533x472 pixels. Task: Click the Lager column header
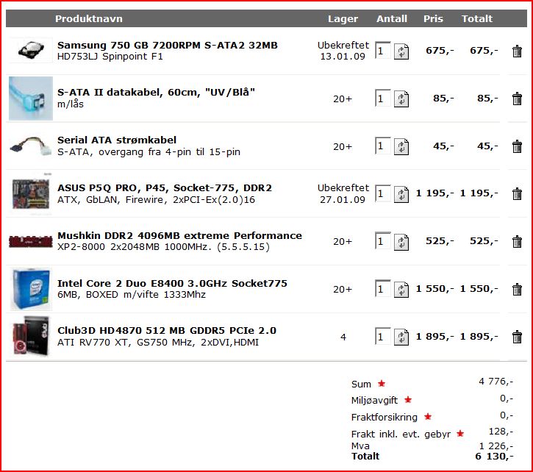[343, 18]
